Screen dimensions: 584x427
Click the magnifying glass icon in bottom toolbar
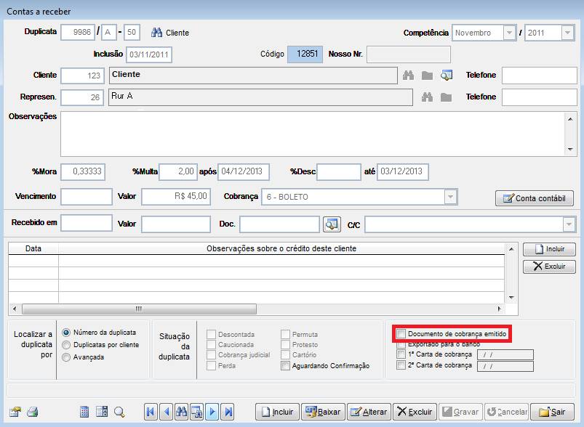tap(119, 412)
